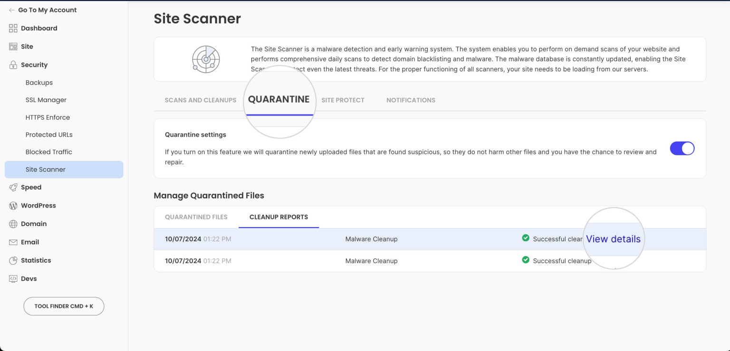Click the Dashboard grid icon
730x351 pixels.
click(x=13, y=28)
